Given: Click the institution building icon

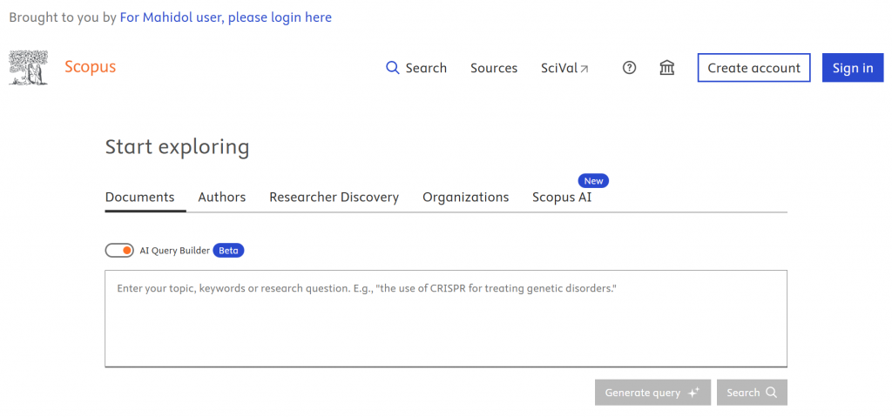Looking at the screenshot, I should pyautogui.click(x=667, y=68).
